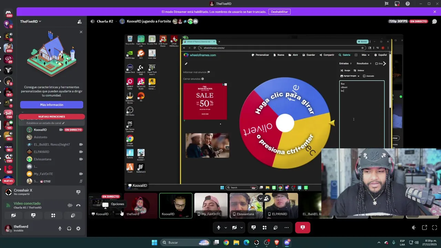Pop out the call window
The height and width of the screenshot is (248, 441).
(424, 227)
